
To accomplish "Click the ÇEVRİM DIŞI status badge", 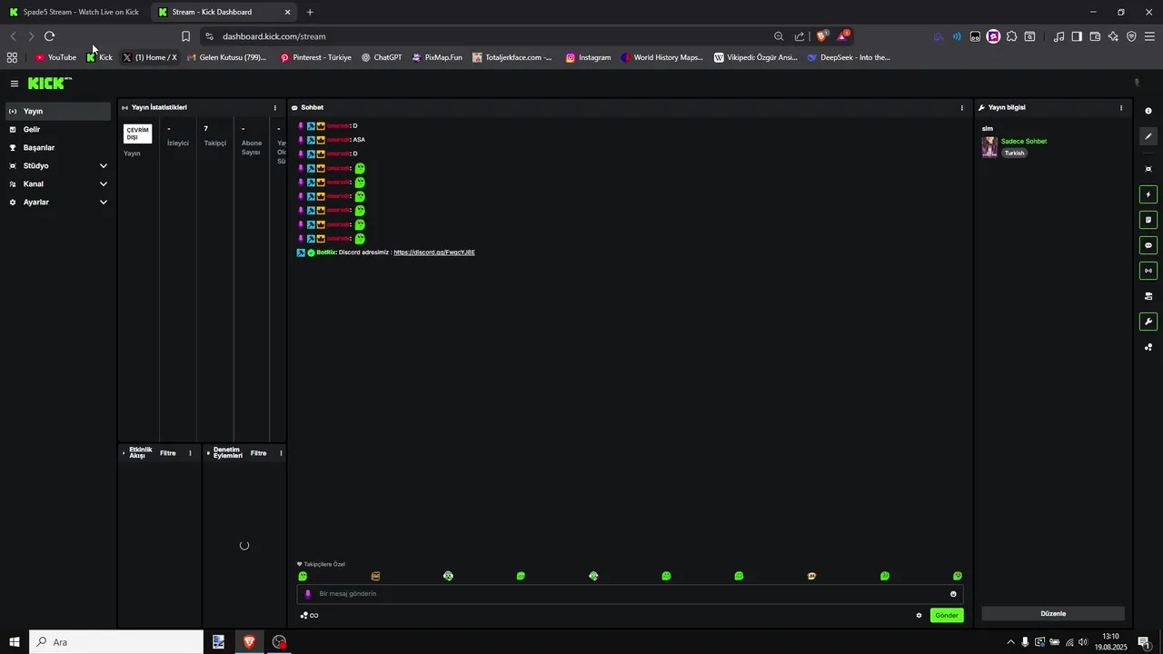I will click(138, 134).
